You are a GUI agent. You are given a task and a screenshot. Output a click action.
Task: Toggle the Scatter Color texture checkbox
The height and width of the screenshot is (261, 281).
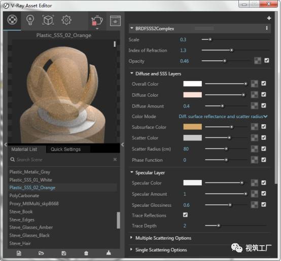pos(264,138)
